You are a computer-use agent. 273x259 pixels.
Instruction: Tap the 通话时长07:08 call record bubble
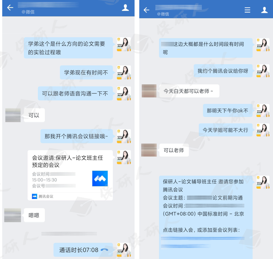[83, 250]
